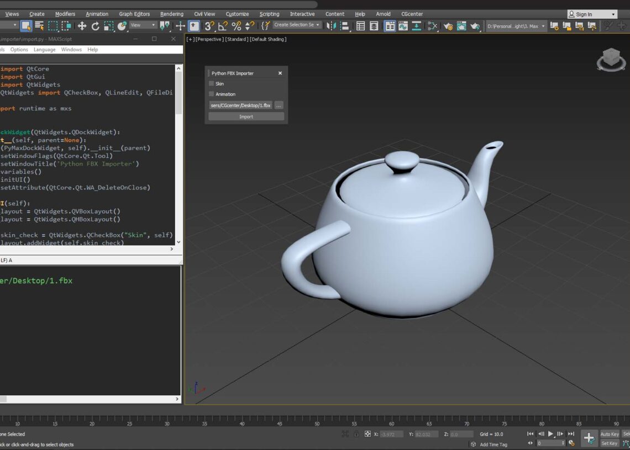Viewport: 630px width, 450px height.
Task: Open the project path D:\Personal dropdown
Action: (x=516, y=26)
